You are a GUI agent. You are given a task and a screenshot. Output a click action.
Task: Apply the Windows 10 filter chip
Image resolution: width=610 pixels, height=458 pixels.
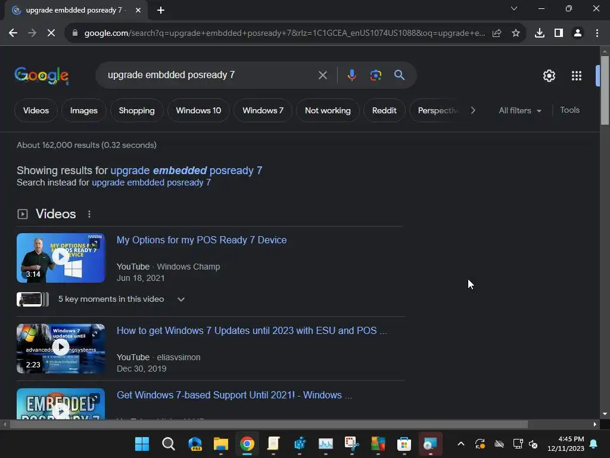[198, 110]
